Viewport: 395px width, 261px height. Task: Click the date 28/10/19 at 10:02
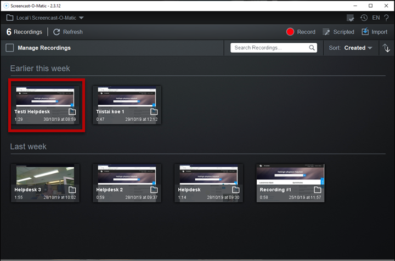tap(59, 197)
